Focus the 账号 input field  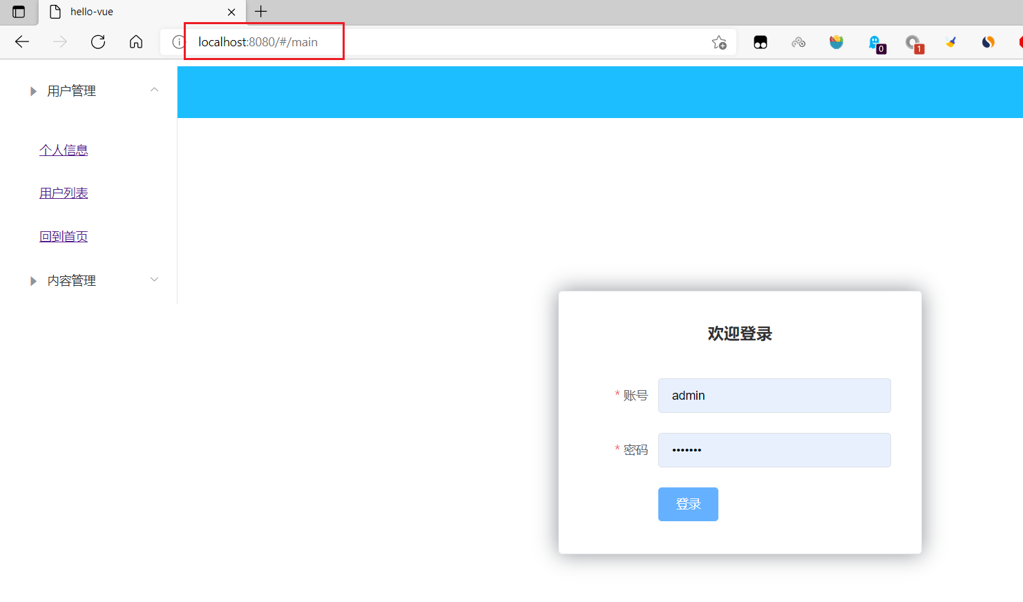click(774, 396)
